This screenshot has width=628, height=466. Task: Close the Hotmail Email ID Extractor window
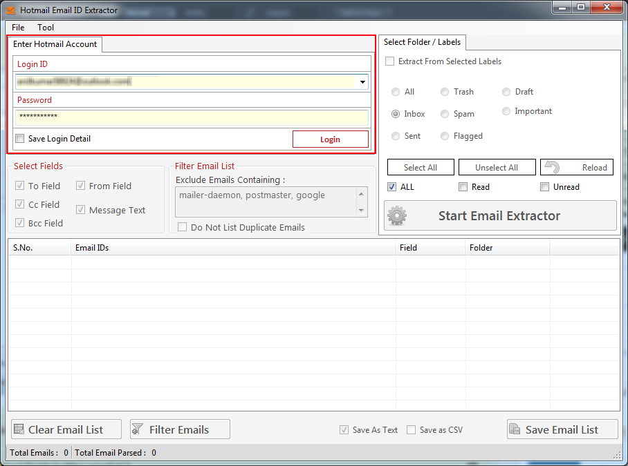pos(607,8)
